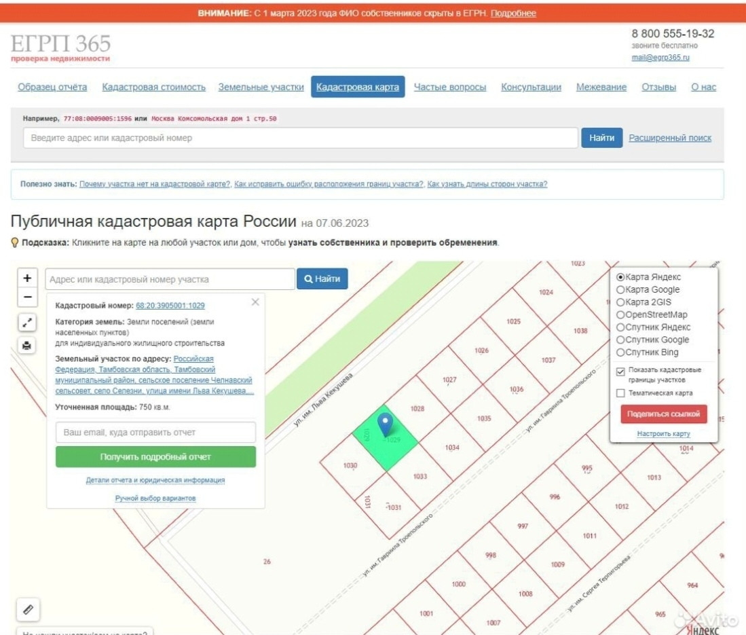Activate the ruler measurement tool
Screen dimensions: 746x635
pos(28,609)
